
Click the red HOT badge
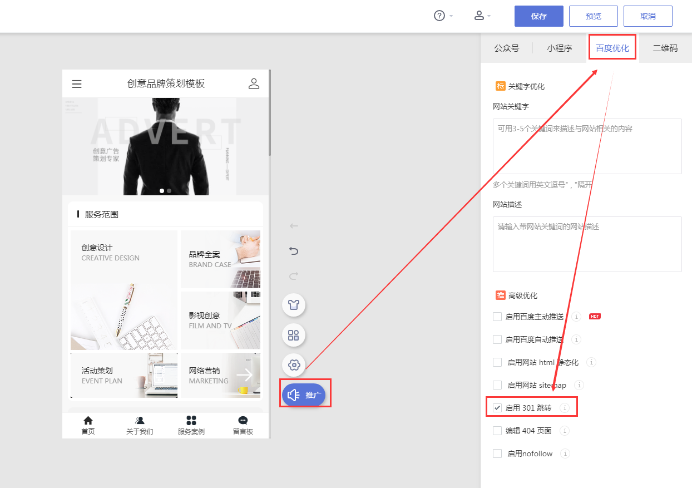[595, 317]
